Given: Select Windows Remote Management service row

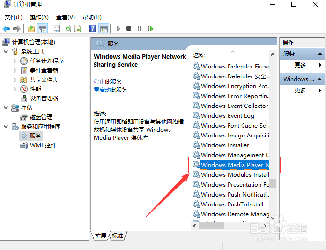Looking at the screenshot, I should 230,214.
